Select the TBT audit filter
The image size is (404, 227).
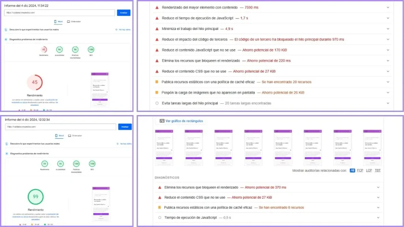(x=378, y=171)
